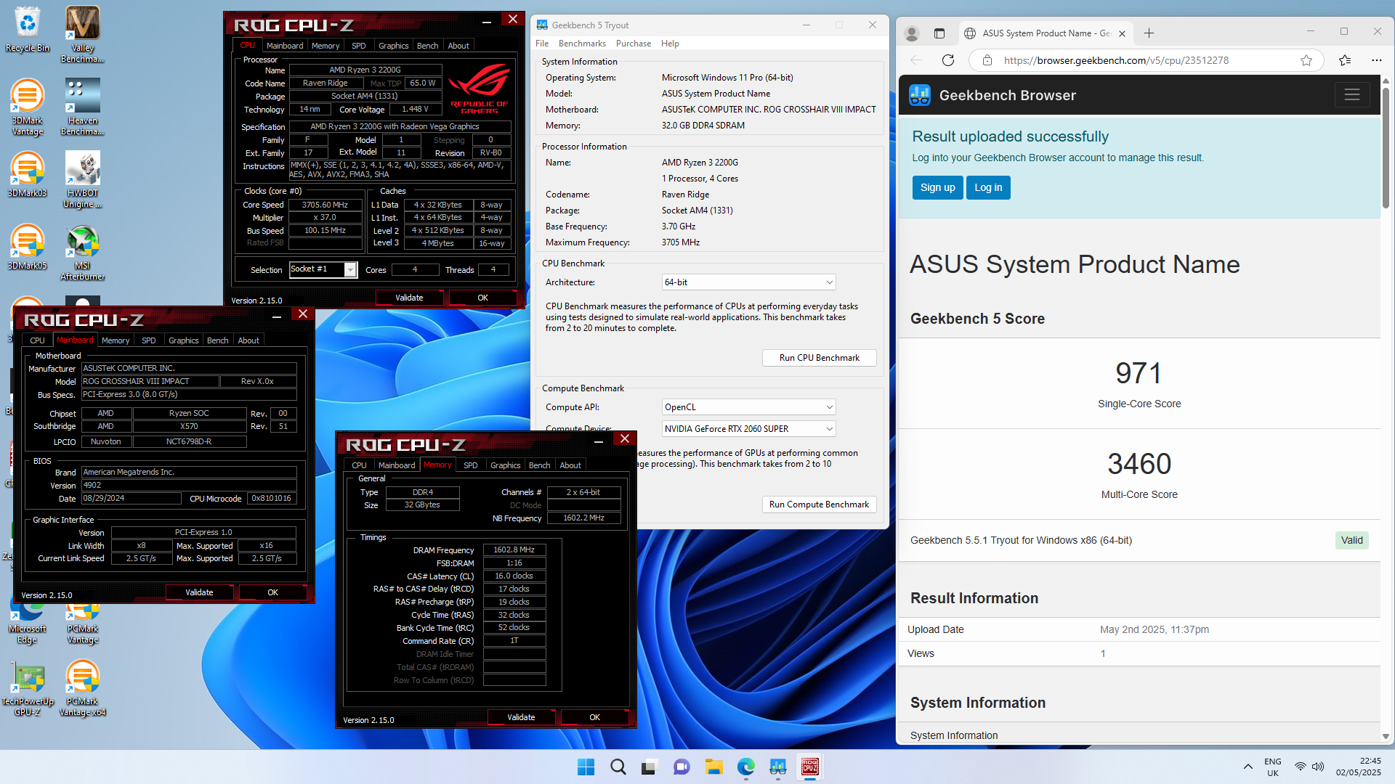1395x784 pixels.
Task: Launch Valley Benchmark desktop icon
Action: 82,34
